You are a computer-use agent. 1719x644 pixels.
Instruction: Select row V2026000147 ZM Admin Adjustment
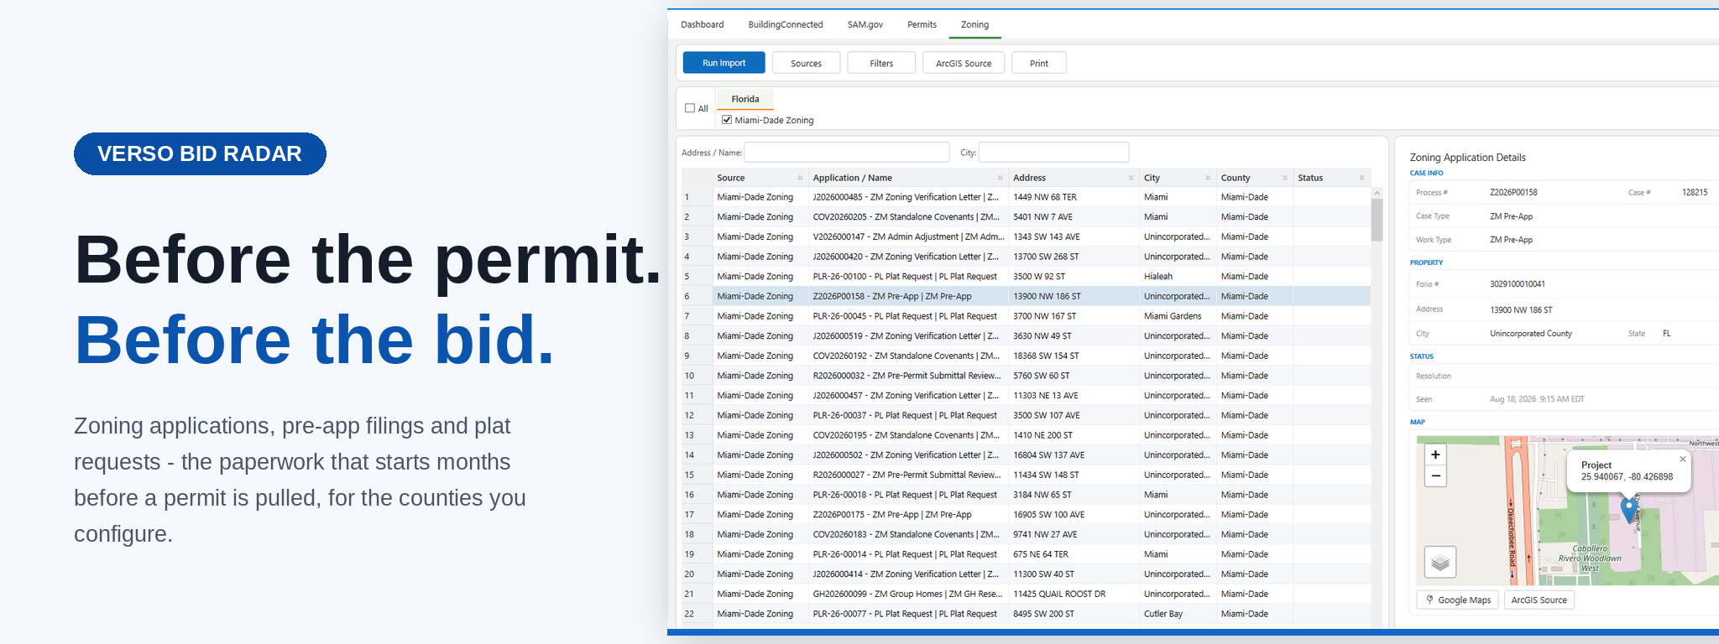[1026, 236]
